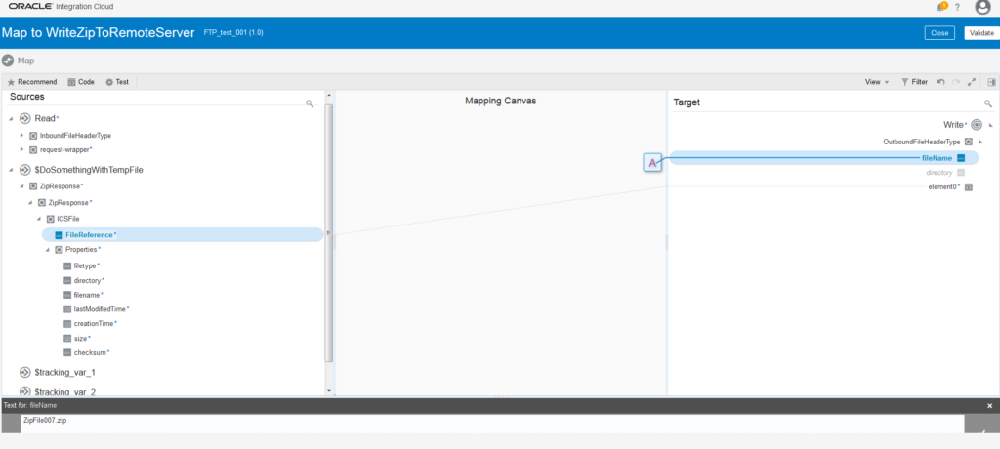The width and height of the screenshot is (1000, 449).
Task: Click the $tracking_var_1 node icon
Action: 25,373
